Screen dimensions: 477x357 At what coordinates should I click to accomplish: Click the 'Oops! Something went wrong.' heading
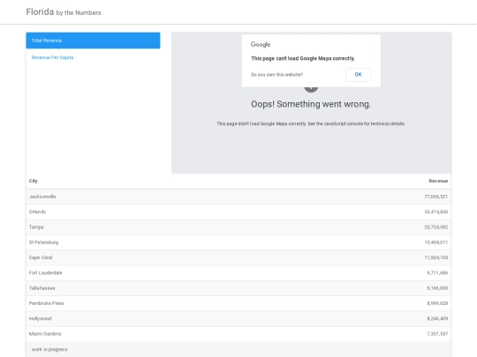311,104
